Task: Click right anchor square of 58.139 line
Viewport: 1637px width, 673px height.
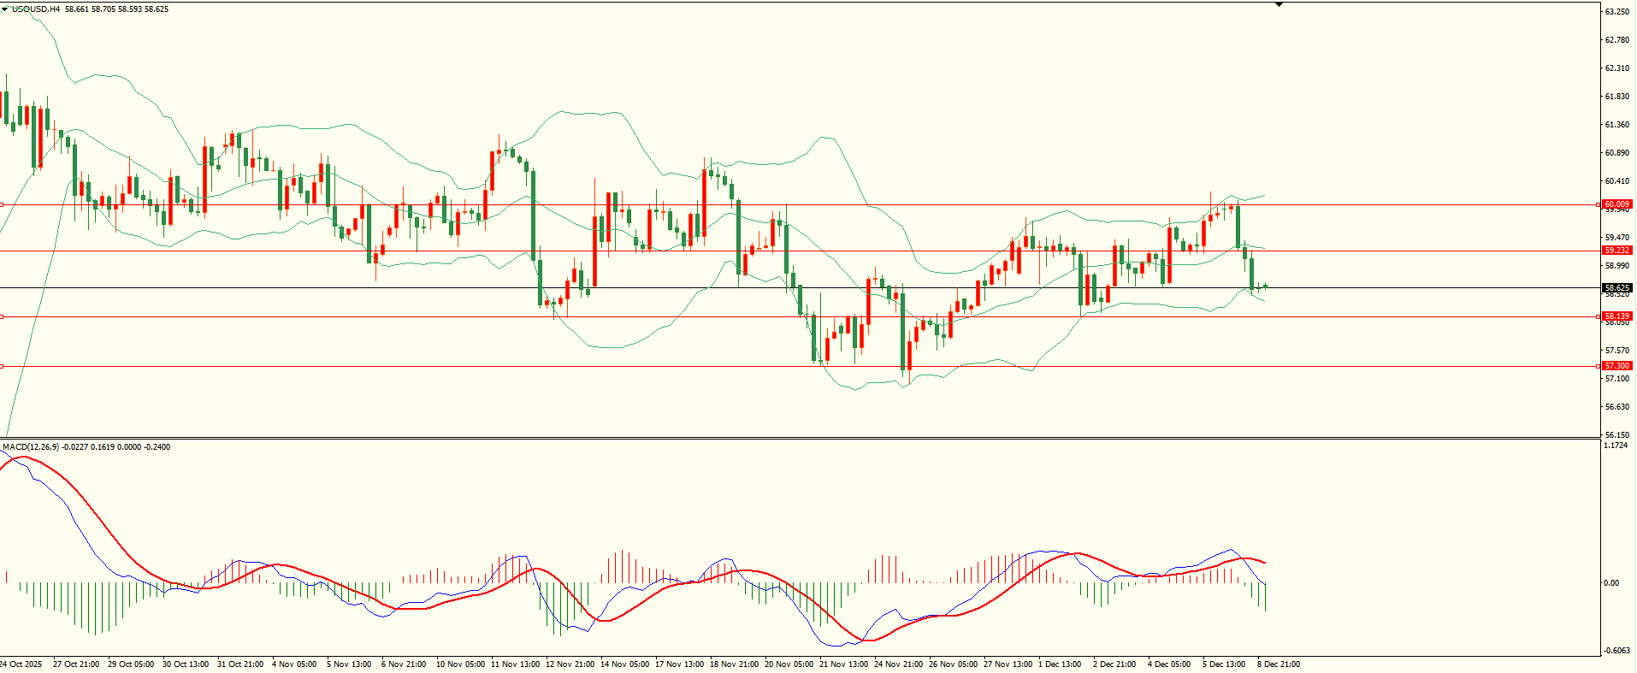Action: coord(1599,316)
